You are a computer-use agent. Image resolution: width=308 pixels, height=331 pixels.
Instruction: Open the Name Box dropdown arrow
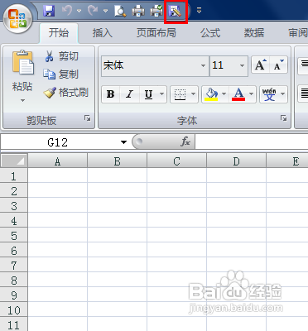(123, 142)
